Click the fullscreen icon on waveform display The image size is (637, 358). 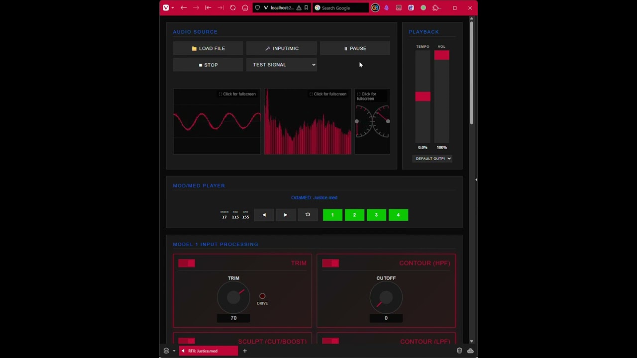[x=220, y=94]
